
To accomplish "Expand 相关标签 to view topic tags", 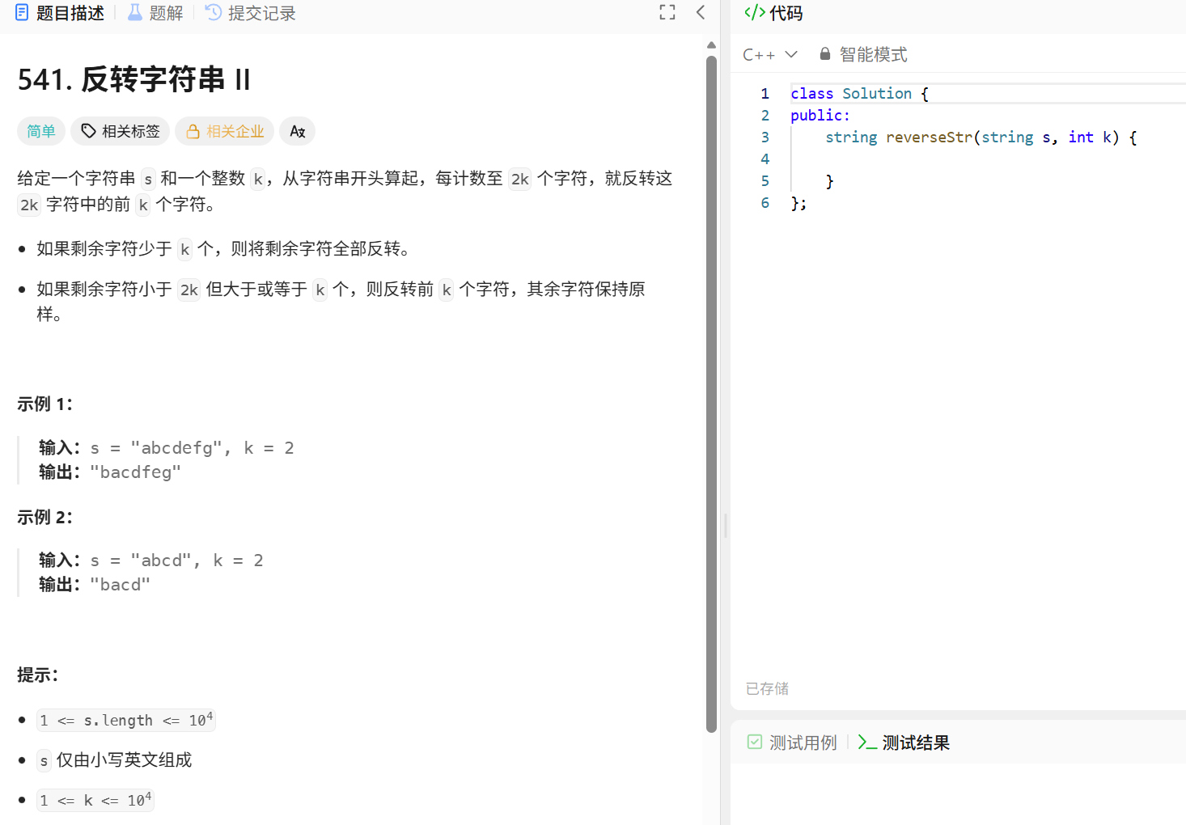I will point(120,130).
